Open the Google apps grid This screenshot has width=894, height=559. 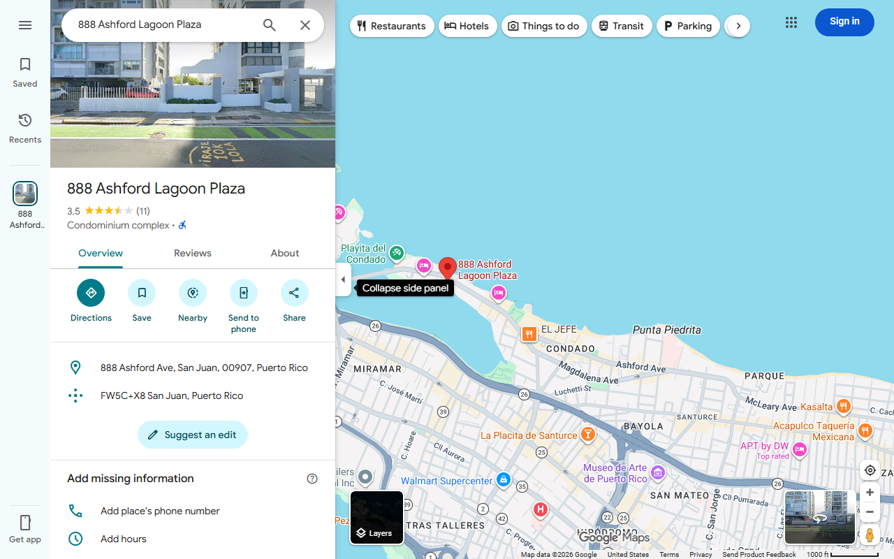coord(791,22)
